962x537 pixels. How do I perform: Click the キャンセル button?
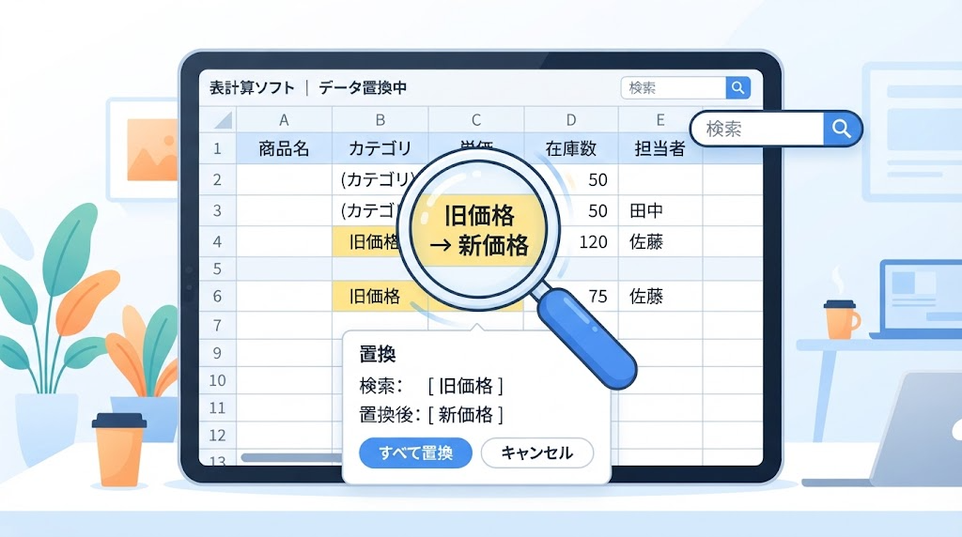536,453
